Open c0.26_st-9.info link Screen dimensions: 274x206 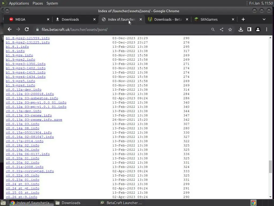[x=21, y=197]
